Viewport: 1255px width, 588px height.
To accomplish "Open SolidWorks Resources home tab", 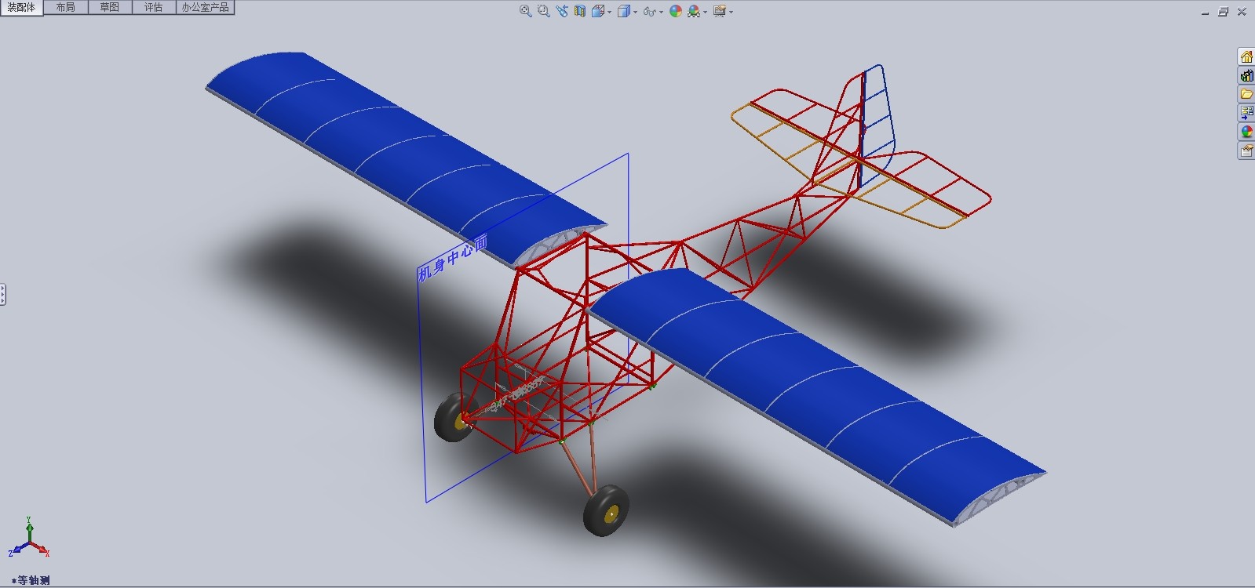I will pos(1246,56).
